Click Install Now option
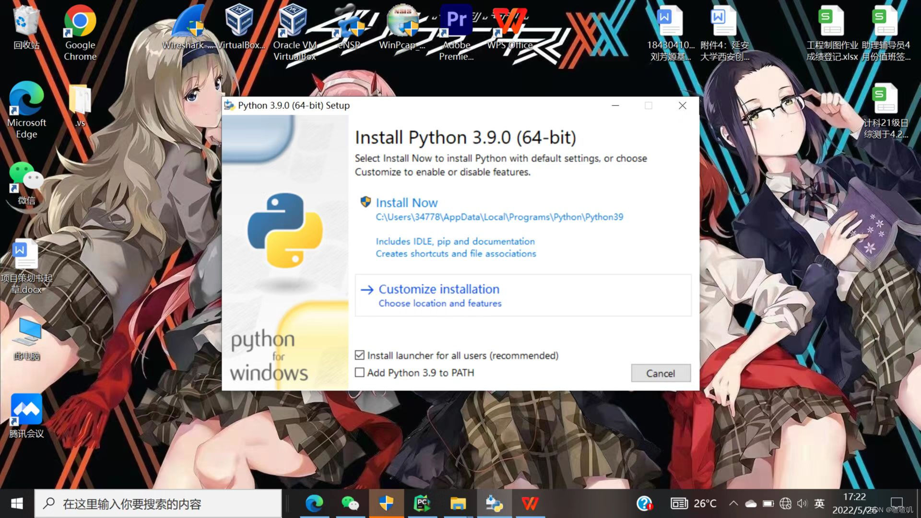This screenshot has height=518, width=921. click(x=406, y=202)
